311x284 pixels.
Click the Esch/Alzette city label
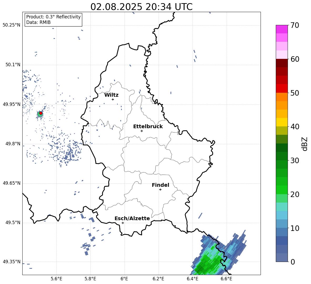click(132, 218)
